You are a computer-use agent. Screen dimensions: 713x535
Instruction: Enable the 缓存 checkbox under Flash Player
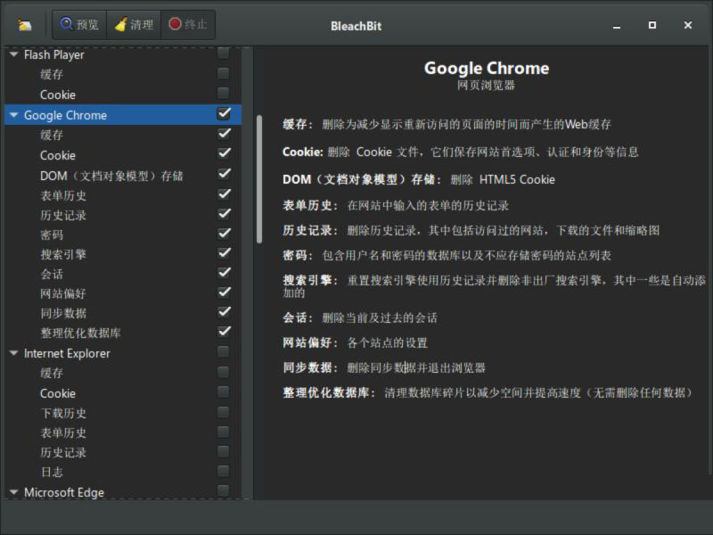click(x=224, y=73)
